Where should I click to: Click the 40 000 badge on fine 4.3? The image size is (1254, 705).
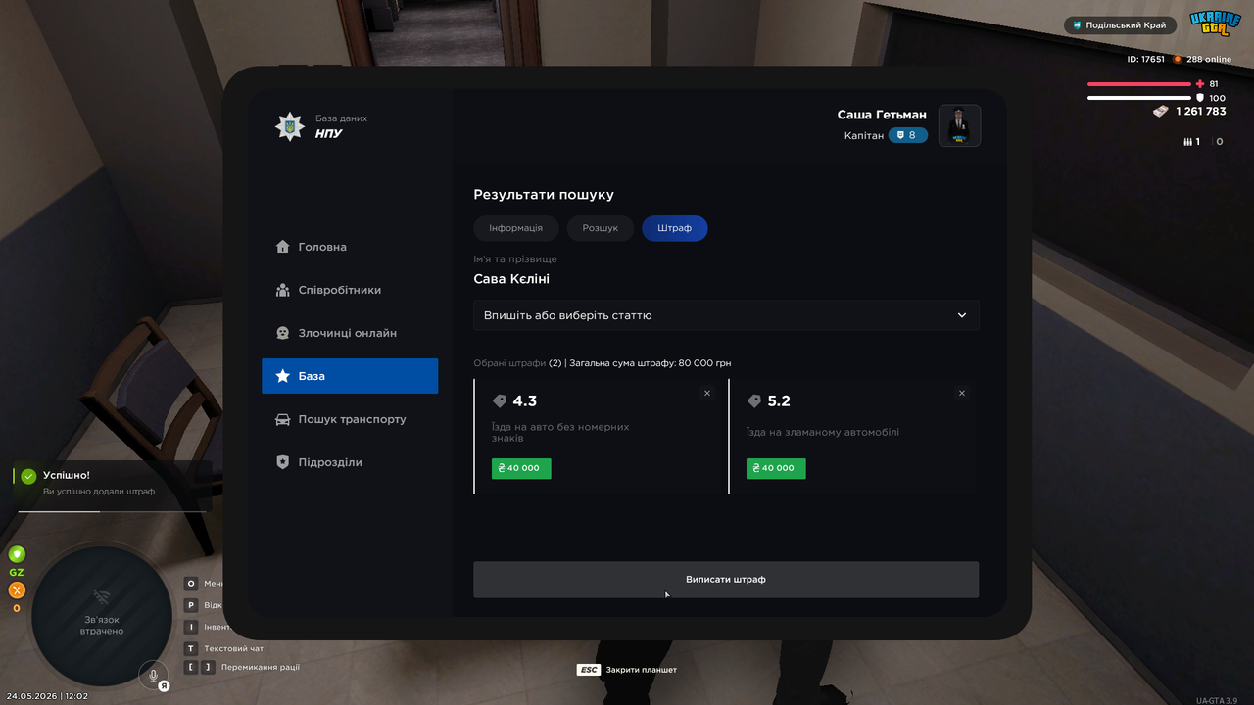[x=521, y=468]
